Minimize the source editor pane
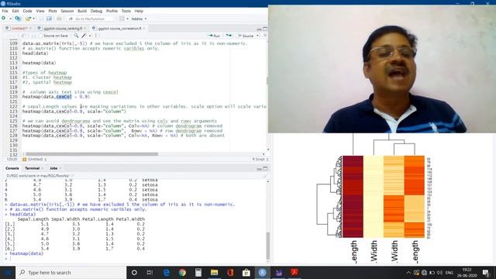Viewport: 496px width, 279px height. click(x=259, y=29)
